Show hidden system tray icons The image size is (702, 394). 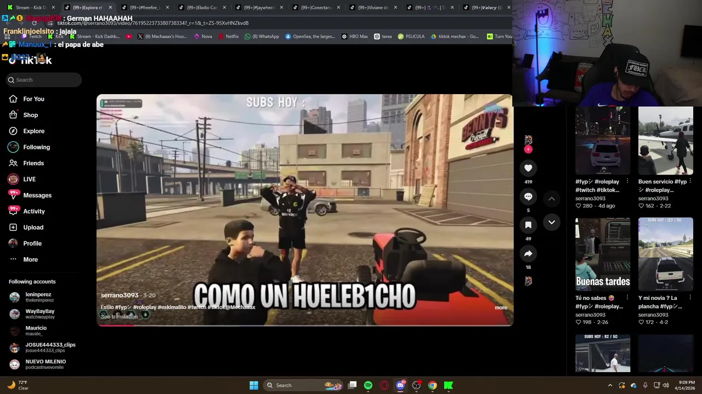tap(610, 385)
